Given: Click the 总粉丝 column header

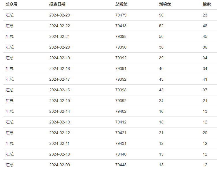Looking at the screenshot, I should (x=121, y=4).
